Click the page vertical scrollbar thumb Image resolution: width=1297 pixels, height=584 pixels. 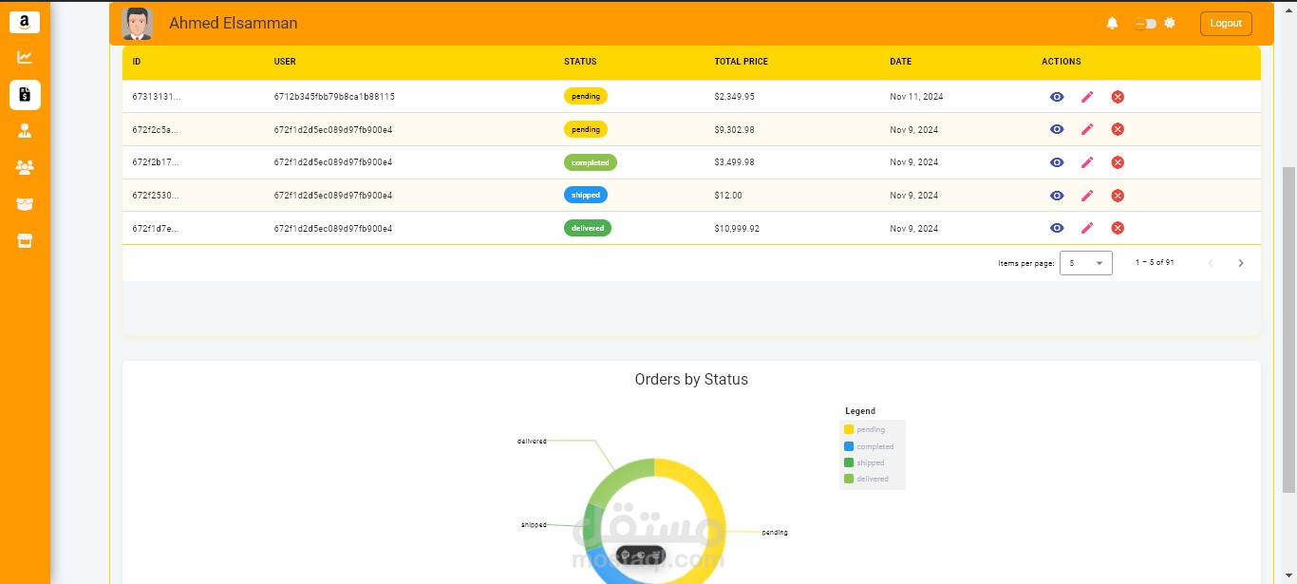point(1288,330)
